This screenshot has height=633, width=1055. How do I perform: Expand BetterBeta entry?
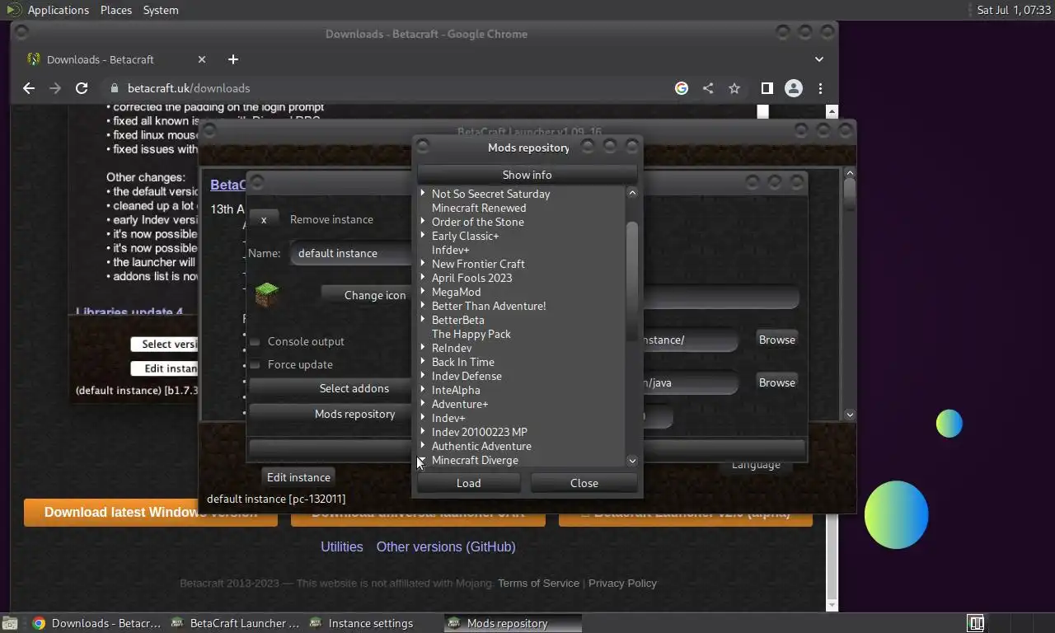(x=423, y=320)
